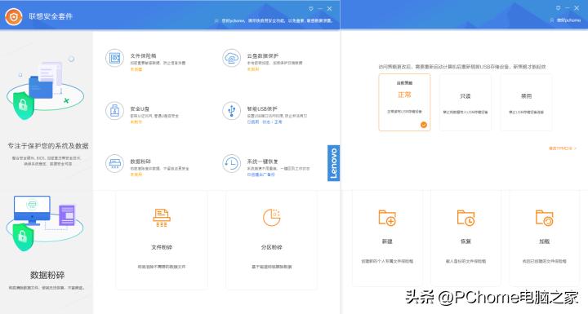Image resolution: width=588 pixels, height=314 pixels.
Task: Minimize the 联想安全套件 left window
Action: [x=320, y=9]
